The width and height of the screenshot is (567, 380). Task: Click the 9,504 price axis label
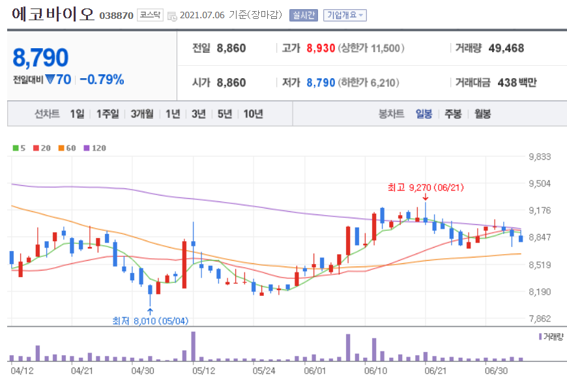[x=540, y=183]
